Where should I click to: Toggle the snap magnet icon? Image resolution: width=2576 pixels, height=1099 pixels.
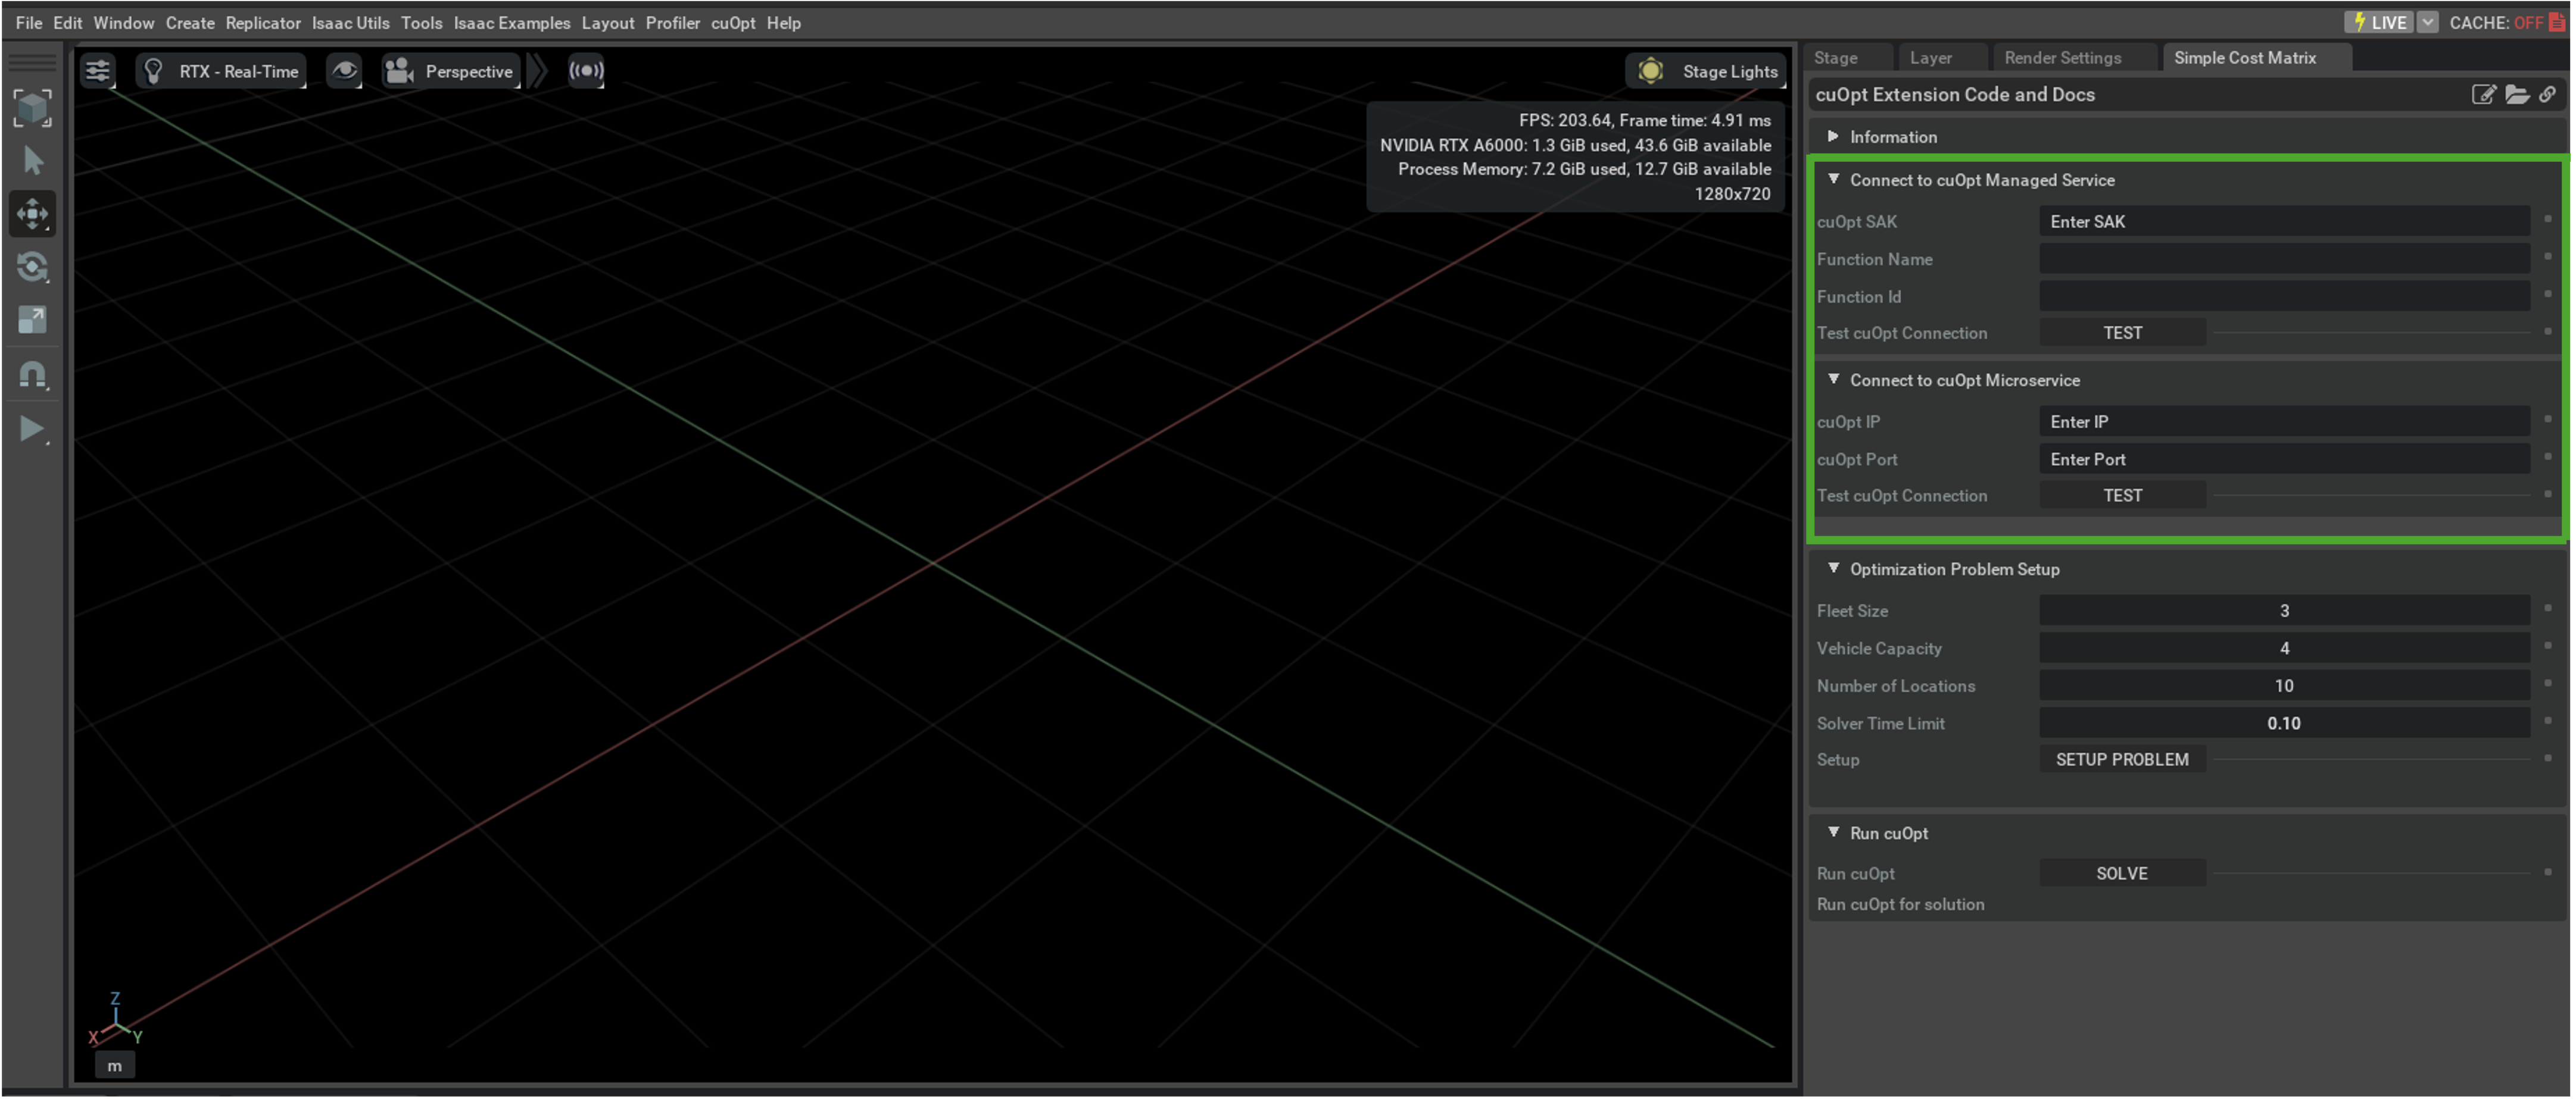(x=32, y=375)
